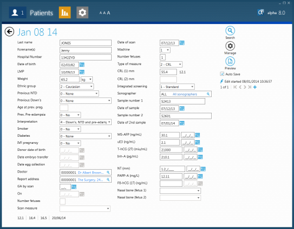Open the patient user icon tab
The height and width of the screenshot is (229, 294).
point(18,12)
